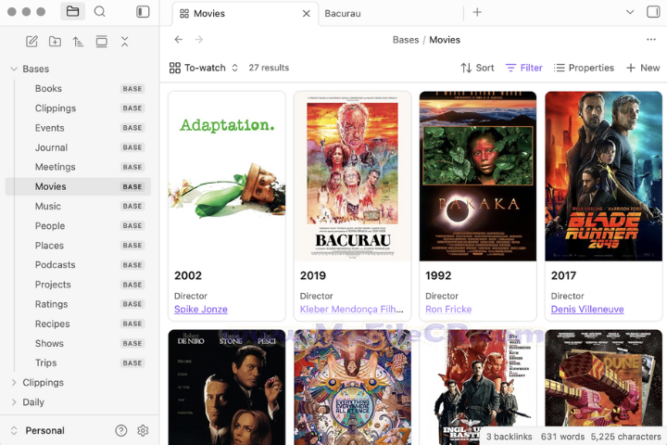Click the 5,225 characters status count
Viewport: 667px width, 445px height.
pos(625,437)
